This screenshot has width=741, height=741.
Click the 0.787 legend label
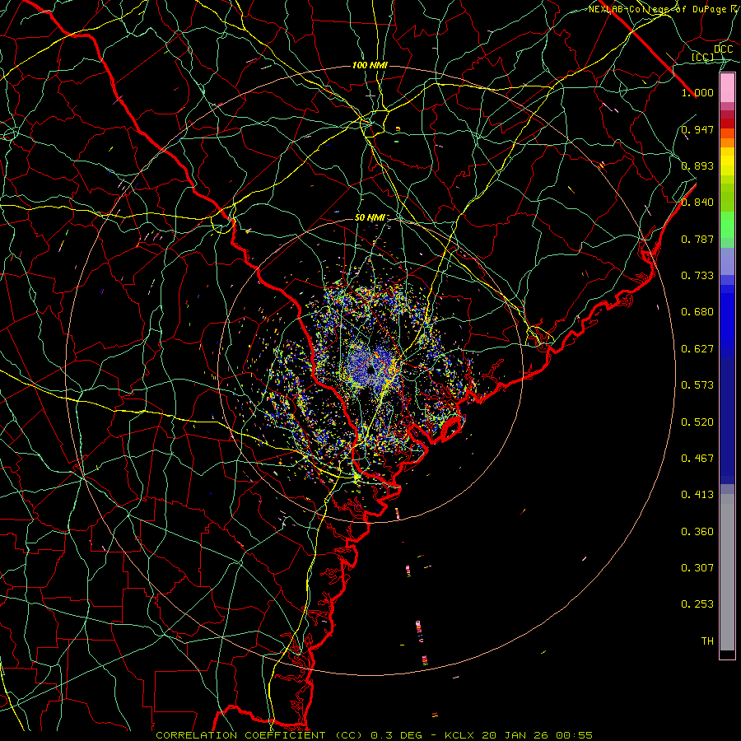pyautogui.click(x=697, y=239)
